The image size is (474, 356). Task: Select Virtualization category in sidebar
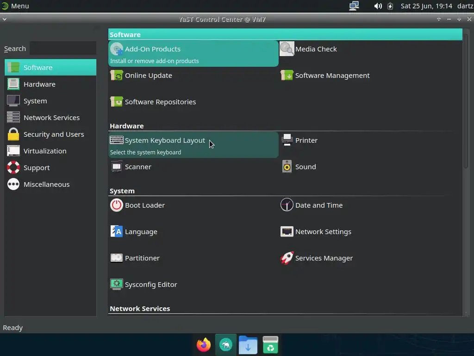[50, 151]
